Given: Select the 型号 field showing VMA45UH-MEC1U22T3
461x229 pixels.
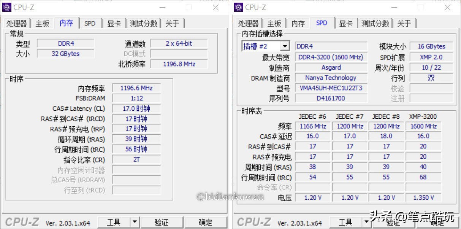Looking at the screenshot, I should pos(330,88).
